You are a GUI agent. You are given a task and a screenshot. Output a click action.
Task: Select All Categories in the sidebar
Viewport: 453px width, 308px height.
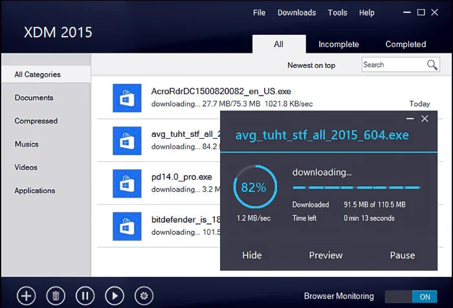tap(46, 74)
